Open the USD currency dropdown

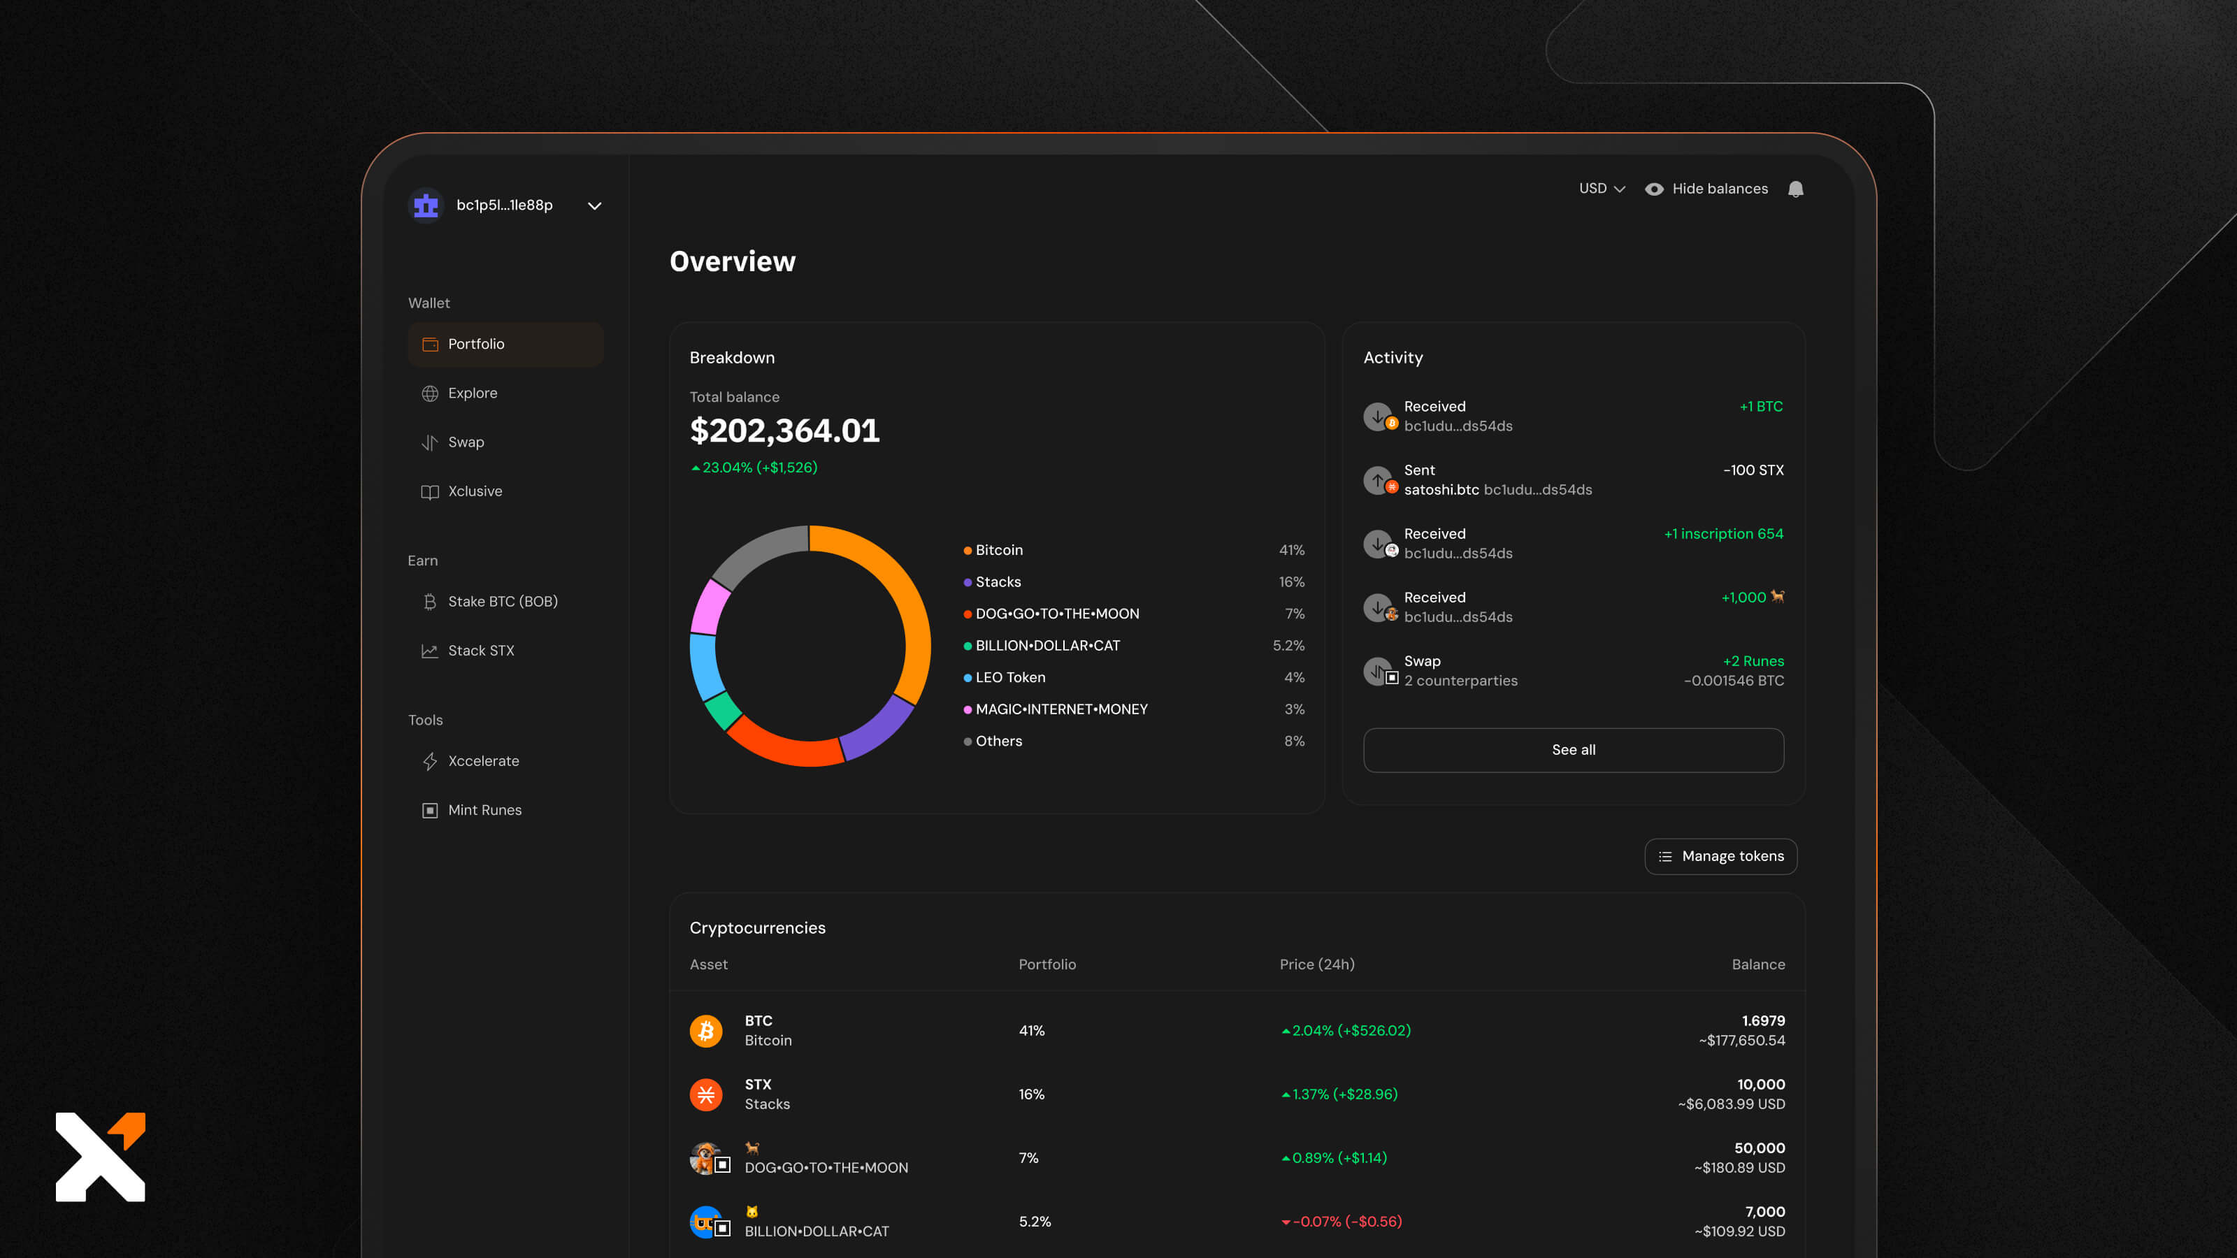1602,189
